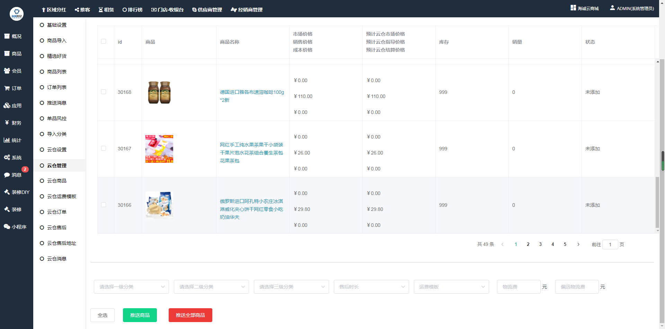The height and width of the screenshot is (329, 665).
Task: Click the 全选 button
Action: 103,315
